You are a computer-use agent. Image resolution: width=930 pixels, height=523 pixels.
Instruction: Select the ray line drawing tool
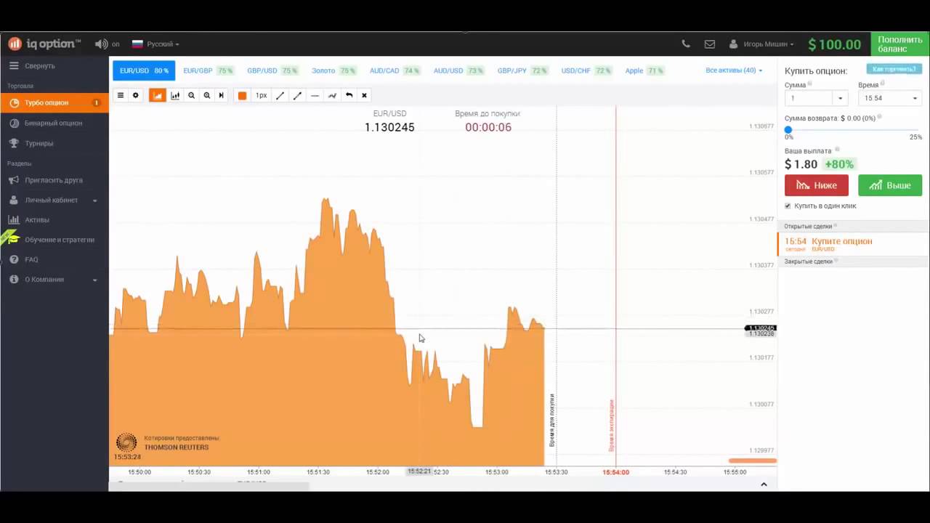click(x=297, y=95)
